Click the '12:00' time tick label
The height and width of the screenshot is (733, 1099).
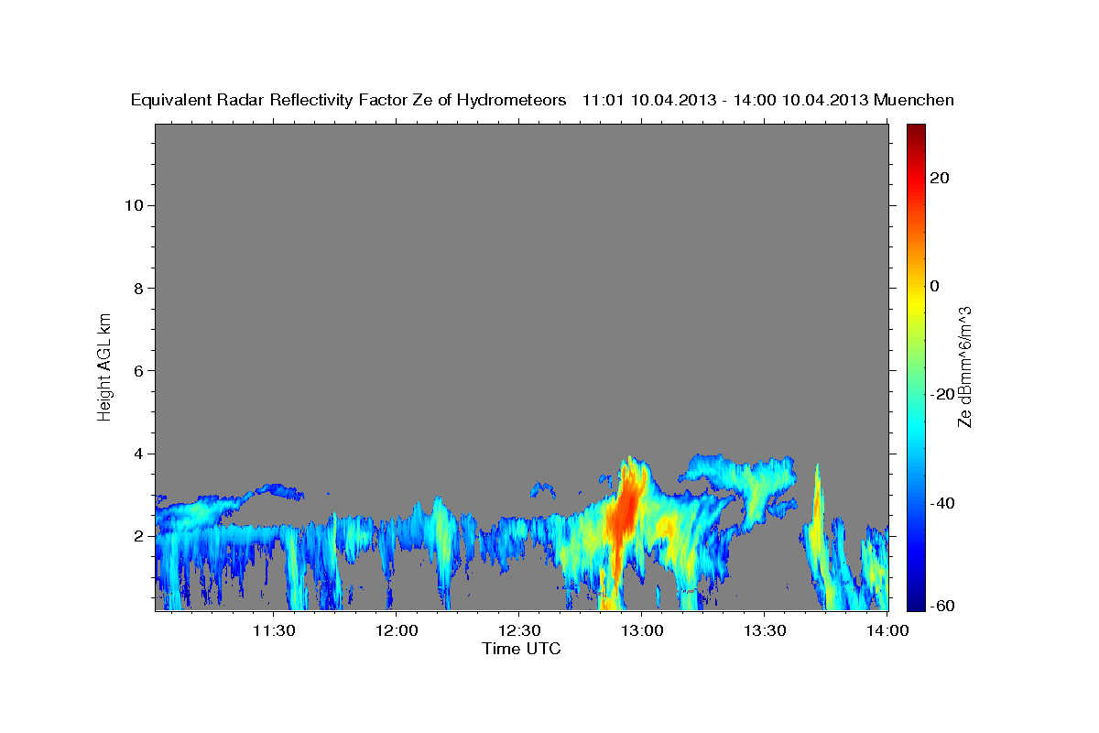[396, 630]
